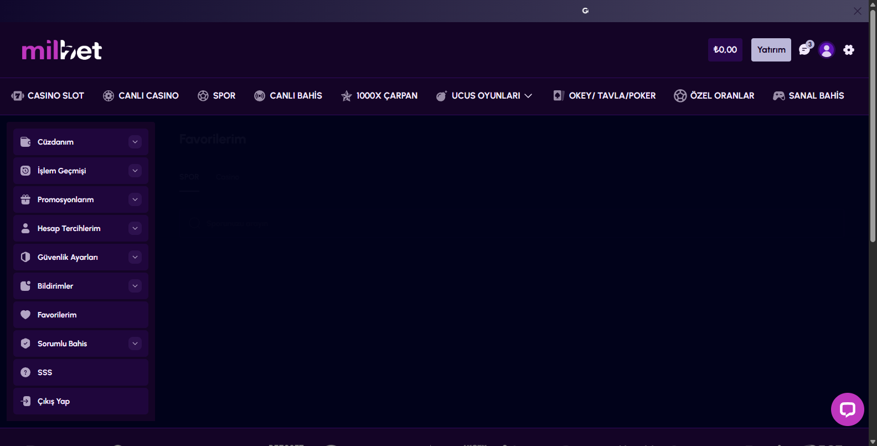Image resolution: width=877 pixels, height=446 pixels.
Task: Open Özel Oranlar menu item
Action: (x=714, y=96)
